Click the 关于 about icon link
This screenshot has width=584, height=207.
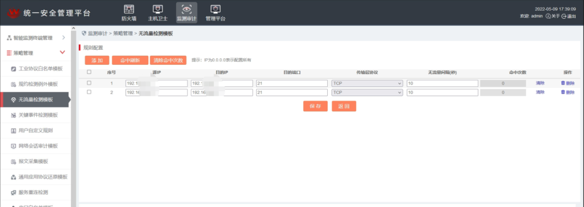click(553, 16)
